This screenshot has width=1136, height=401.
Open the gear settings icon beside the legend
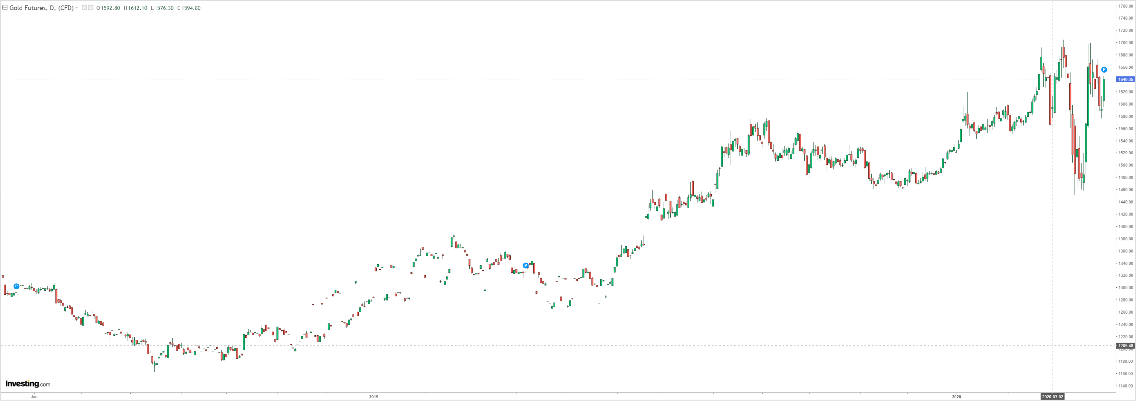click(91, 8)
